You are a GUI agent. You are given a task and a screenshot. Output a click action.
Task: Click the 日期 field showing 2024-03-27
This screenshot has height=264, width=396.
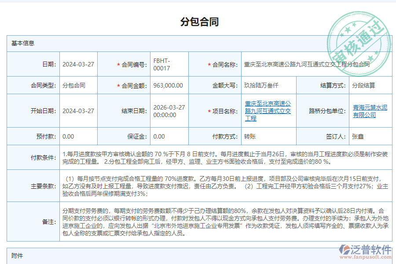[x=78, y=64]
